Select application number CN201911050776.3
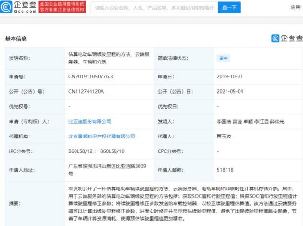Screen dimensions: 303x226 point(90,76)
